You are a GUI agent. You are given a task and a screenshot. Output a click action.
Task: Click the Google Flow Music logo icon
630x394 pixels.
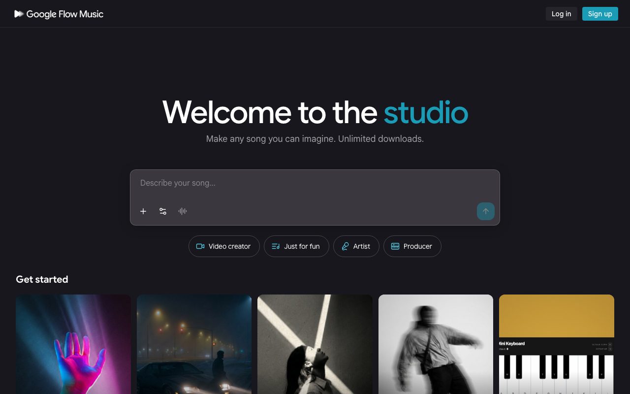pyautogui.click(x=19, y=14)
